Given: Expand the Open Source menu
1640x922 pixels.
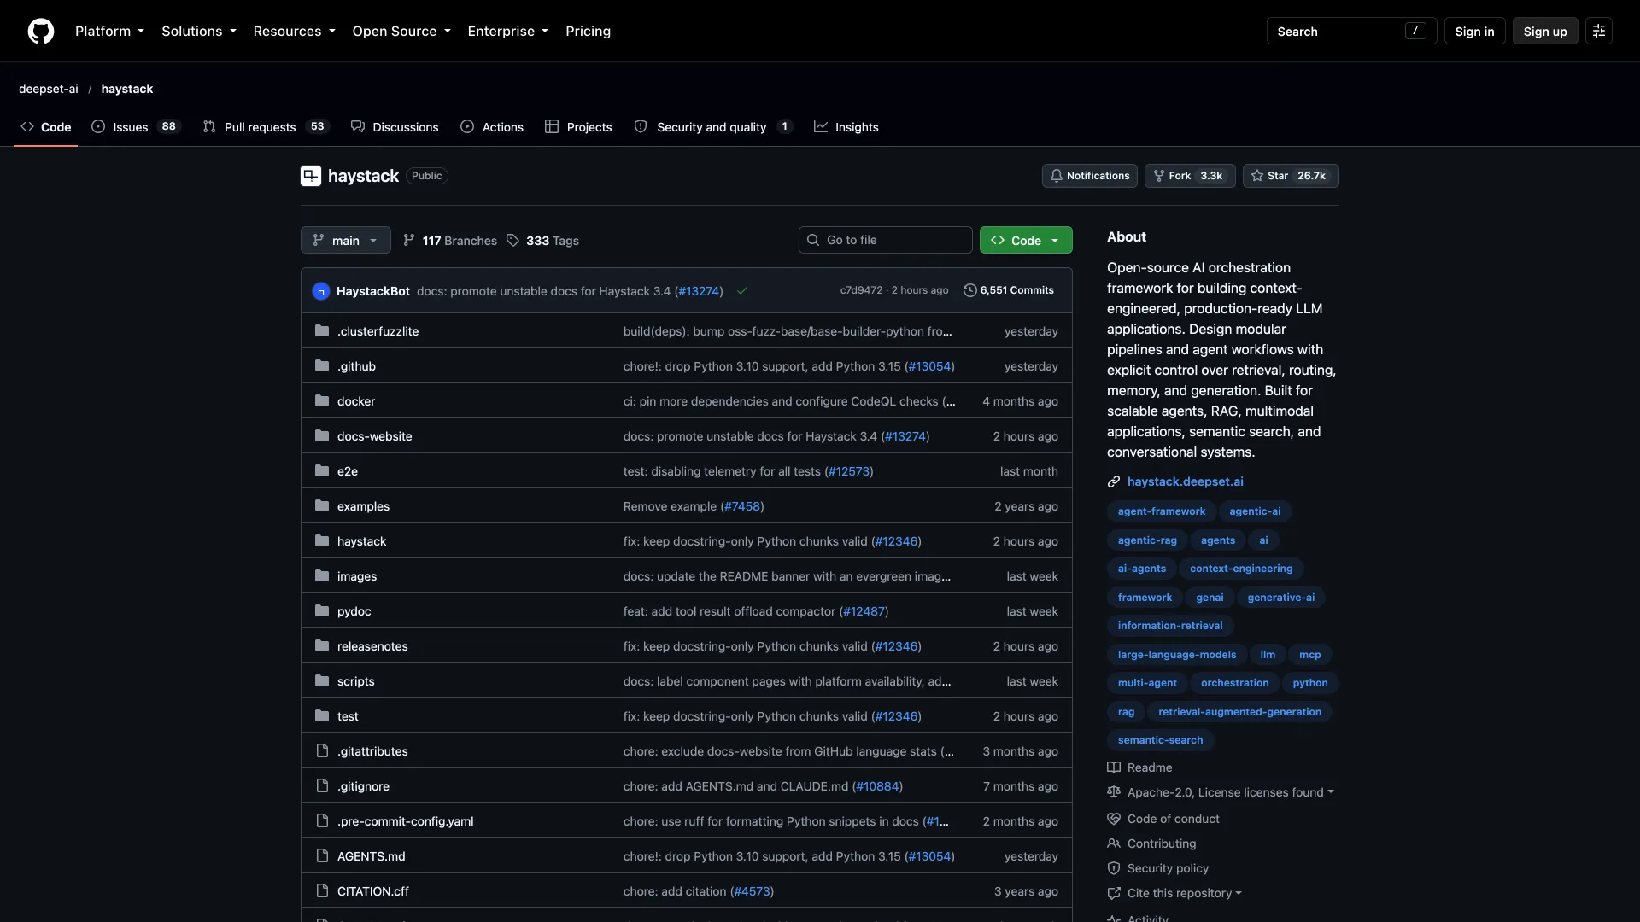Looking at the screenshot, I should pyautogui.click(x=401, y=31).
